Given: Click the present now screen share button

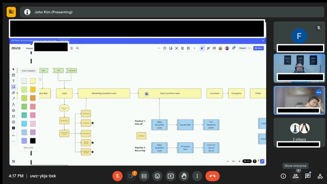Looking at the screenshot, I should point(171,176).
